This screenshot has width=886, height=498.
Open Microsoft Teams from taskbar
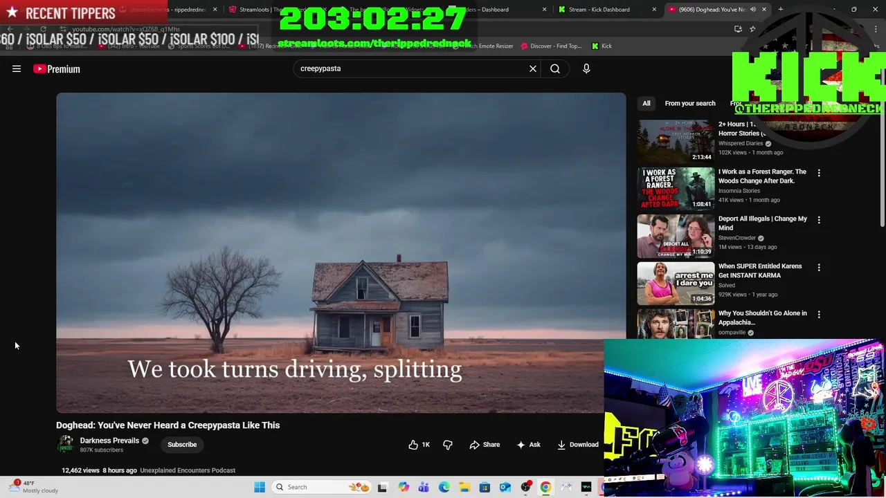(x=424, y=487)
